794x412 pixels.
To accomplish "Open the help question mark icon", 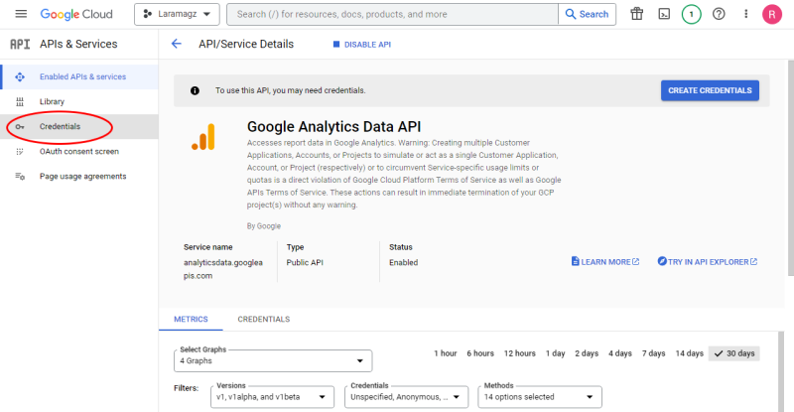I will click(x=719, y=14).
